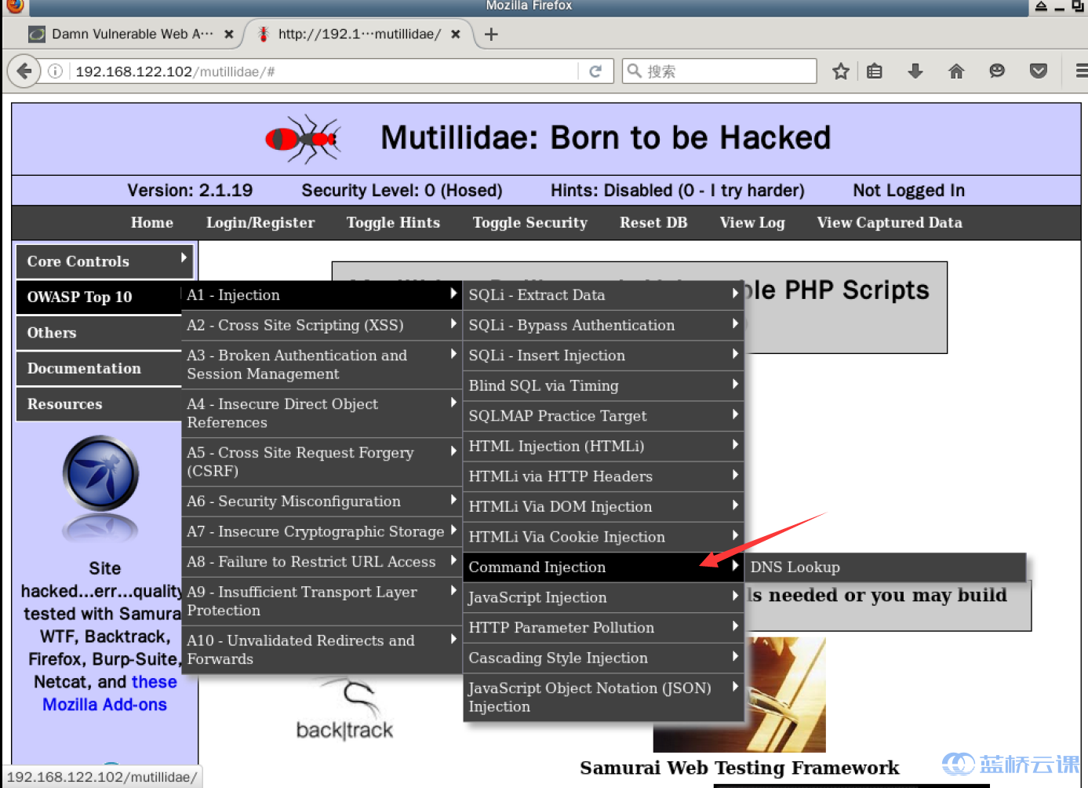This screenshot has height=788, width=1088.
Task: Open HTMLi via HTTP Headers submenu
Action: pos(603,476)
